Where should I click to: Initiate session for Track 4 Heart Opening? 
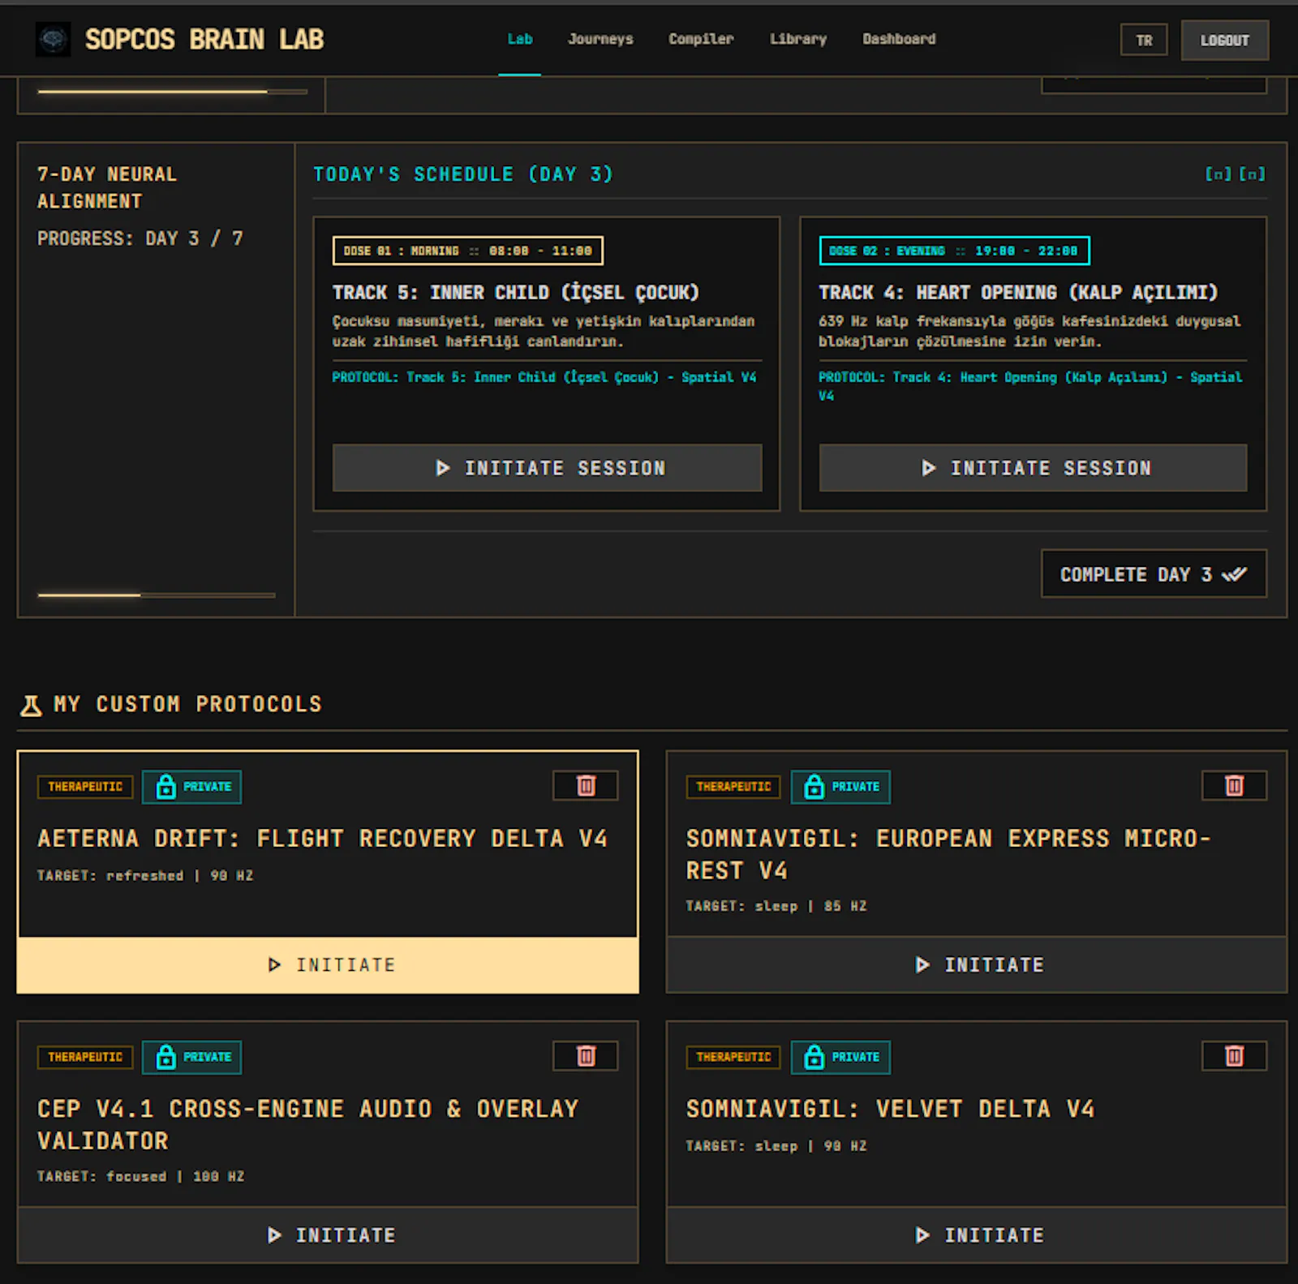(x=1033, y=467)
